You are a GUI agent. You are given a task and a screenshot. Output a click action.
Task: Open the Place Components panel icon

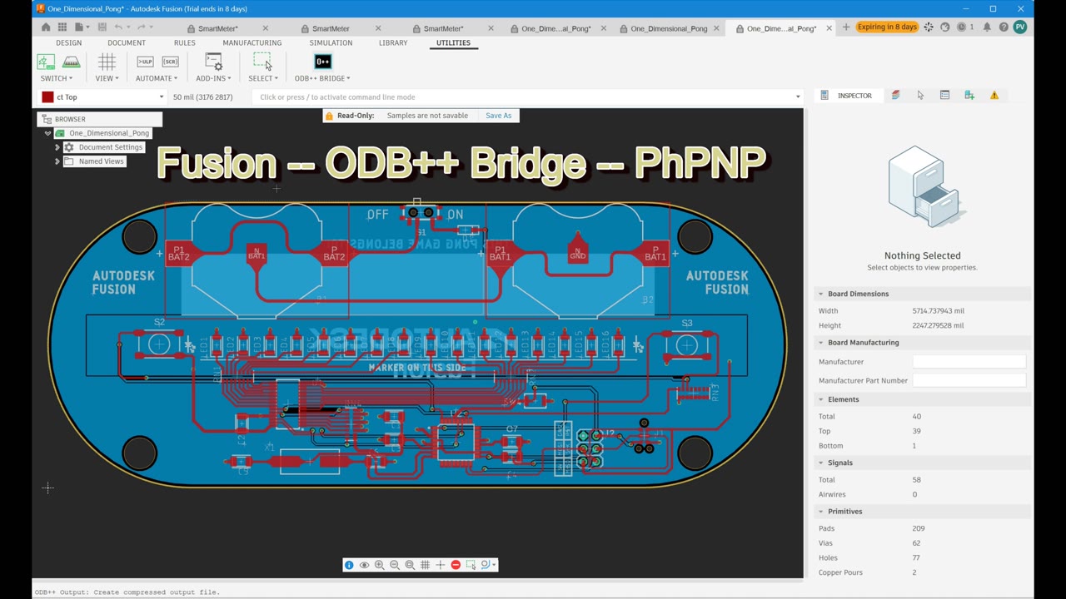(x=969, y=96)
